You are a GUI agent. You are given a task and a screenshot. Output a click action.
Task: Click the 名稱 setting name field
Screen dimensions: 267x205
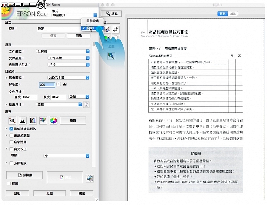point(59,29)
